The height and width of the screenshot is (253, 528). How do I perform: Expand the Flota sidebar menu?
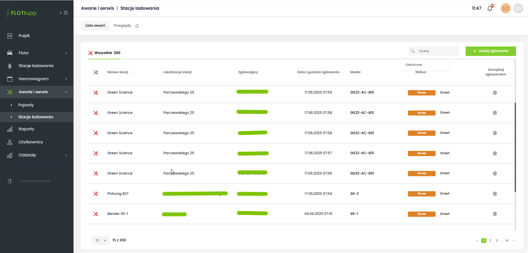click(37, 53)
